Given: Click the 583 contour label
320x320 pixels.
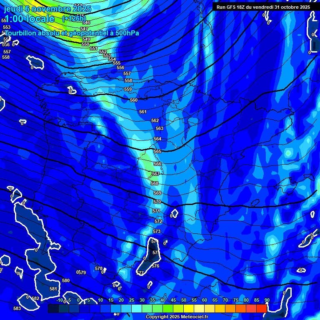Looking at the screenshot, I should click(17, 308).
